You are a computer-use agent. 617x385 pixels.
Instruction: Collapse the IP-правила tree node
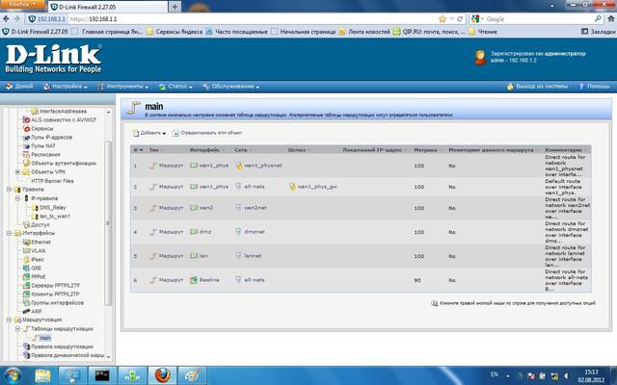17,198
